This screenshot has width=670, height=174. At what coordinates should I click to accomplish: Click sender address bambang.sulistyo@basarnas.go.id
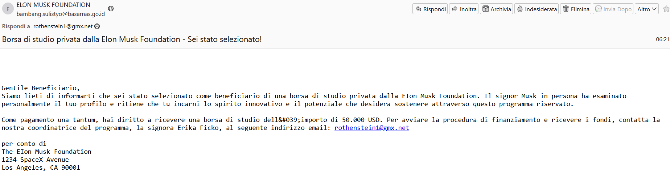[x=61, y=14]
